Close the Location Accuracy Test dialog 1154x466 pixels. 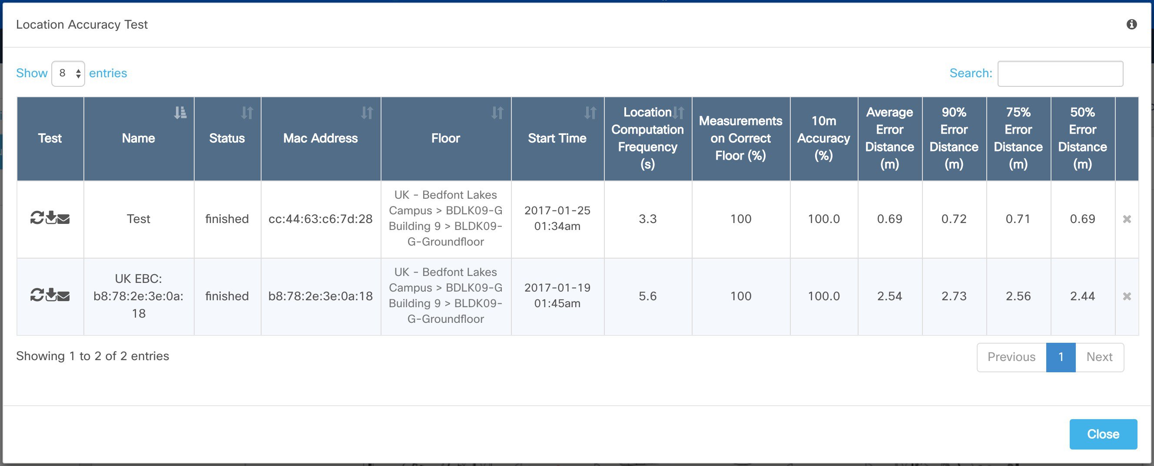click(1103, 434)
